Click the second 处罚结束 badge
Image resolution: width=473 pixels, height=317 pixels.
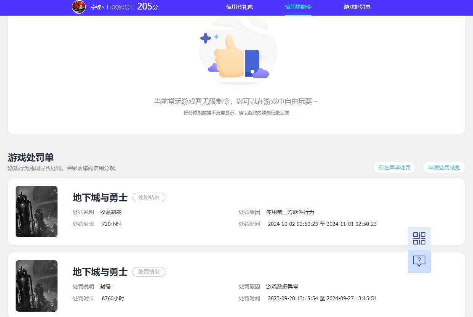coord(149,272)
